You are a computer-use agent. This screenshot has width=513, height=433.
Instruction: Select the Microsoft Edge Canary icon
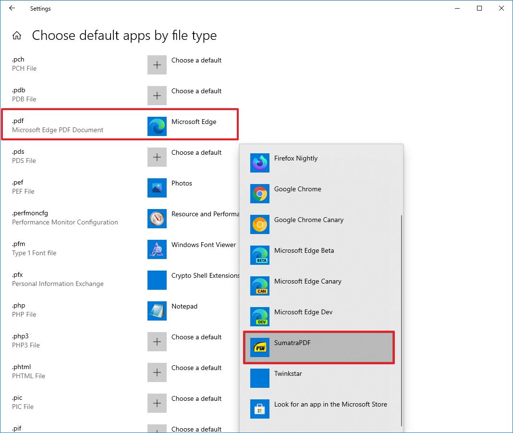pos(260,286)
